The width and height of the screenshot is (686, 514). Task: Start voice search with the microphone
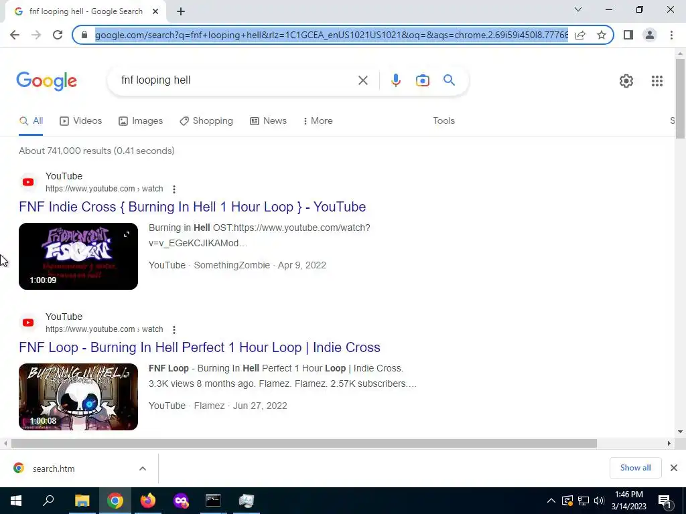click(395, 80)
